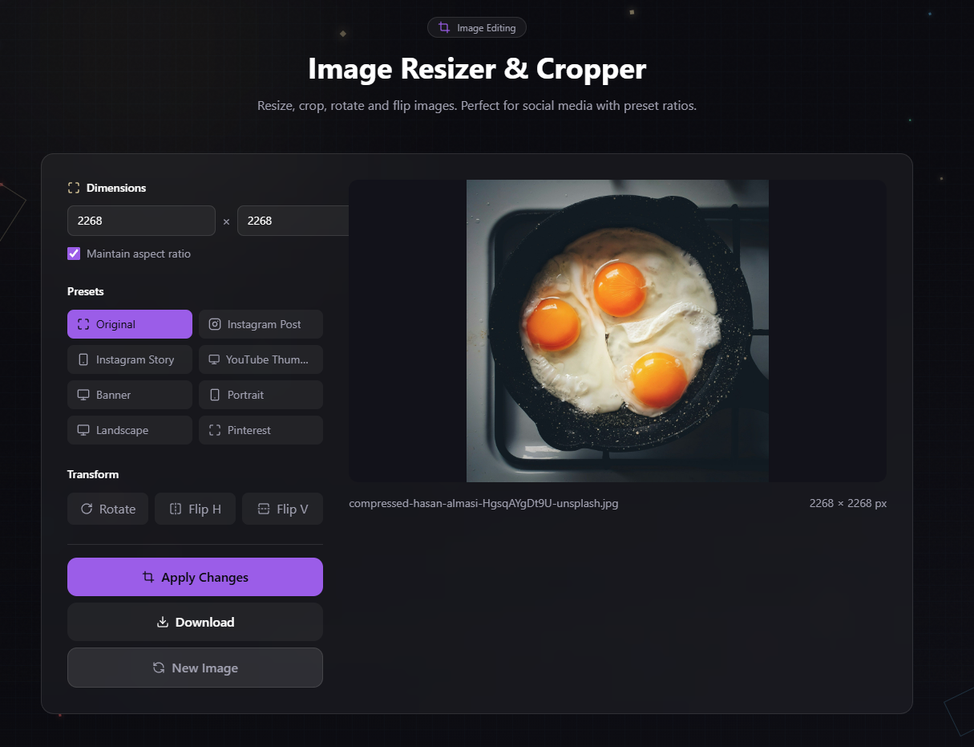
Task: Select the Pinterest preset icon
Action: (215, 430)
